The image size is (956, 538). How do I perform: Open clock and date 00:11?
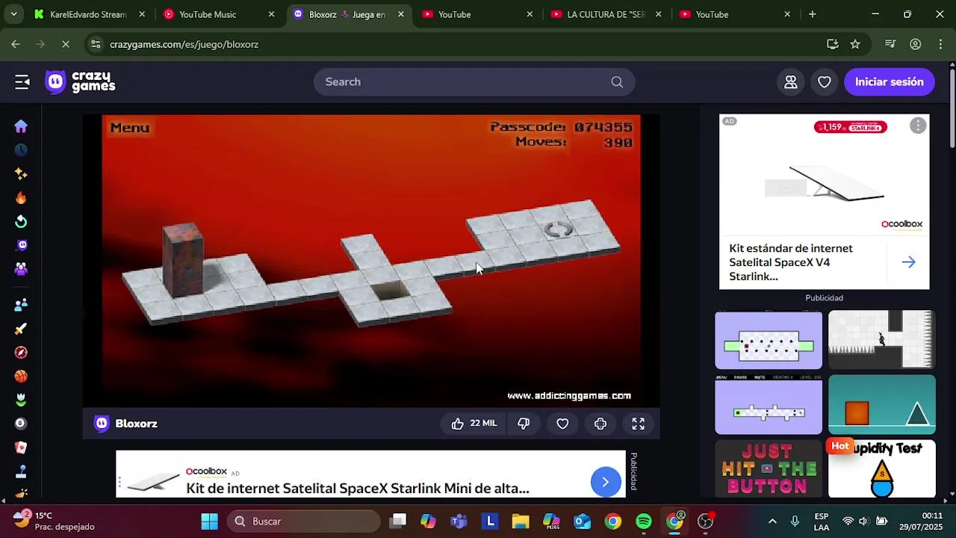(x=921, y=521)
